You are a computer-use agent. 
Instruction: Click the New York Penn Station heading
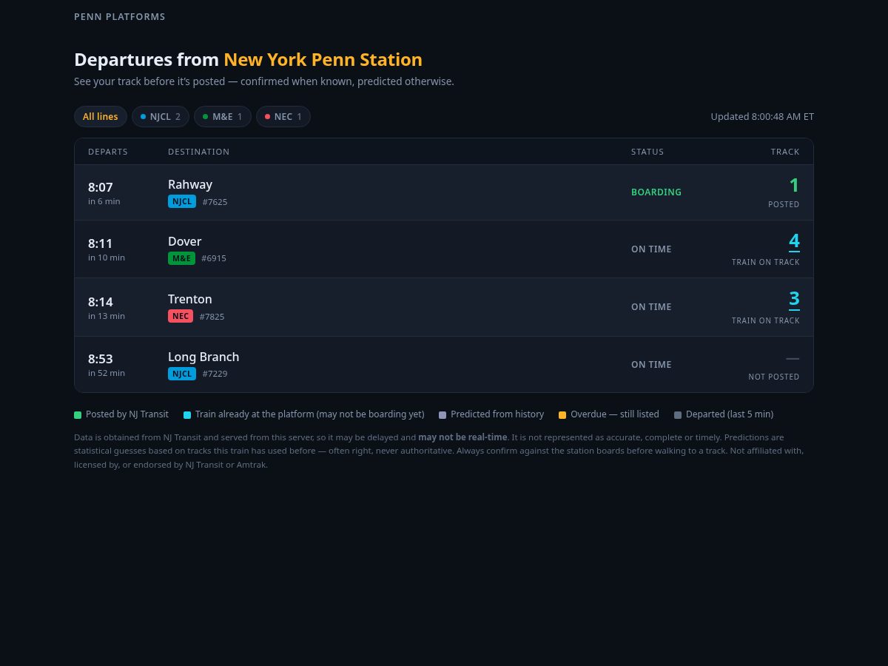[x=323, y=60]
